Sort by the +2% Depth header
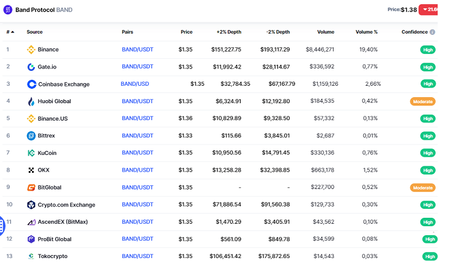The width and height of the screenshot is (450, 267). (228, 32)
